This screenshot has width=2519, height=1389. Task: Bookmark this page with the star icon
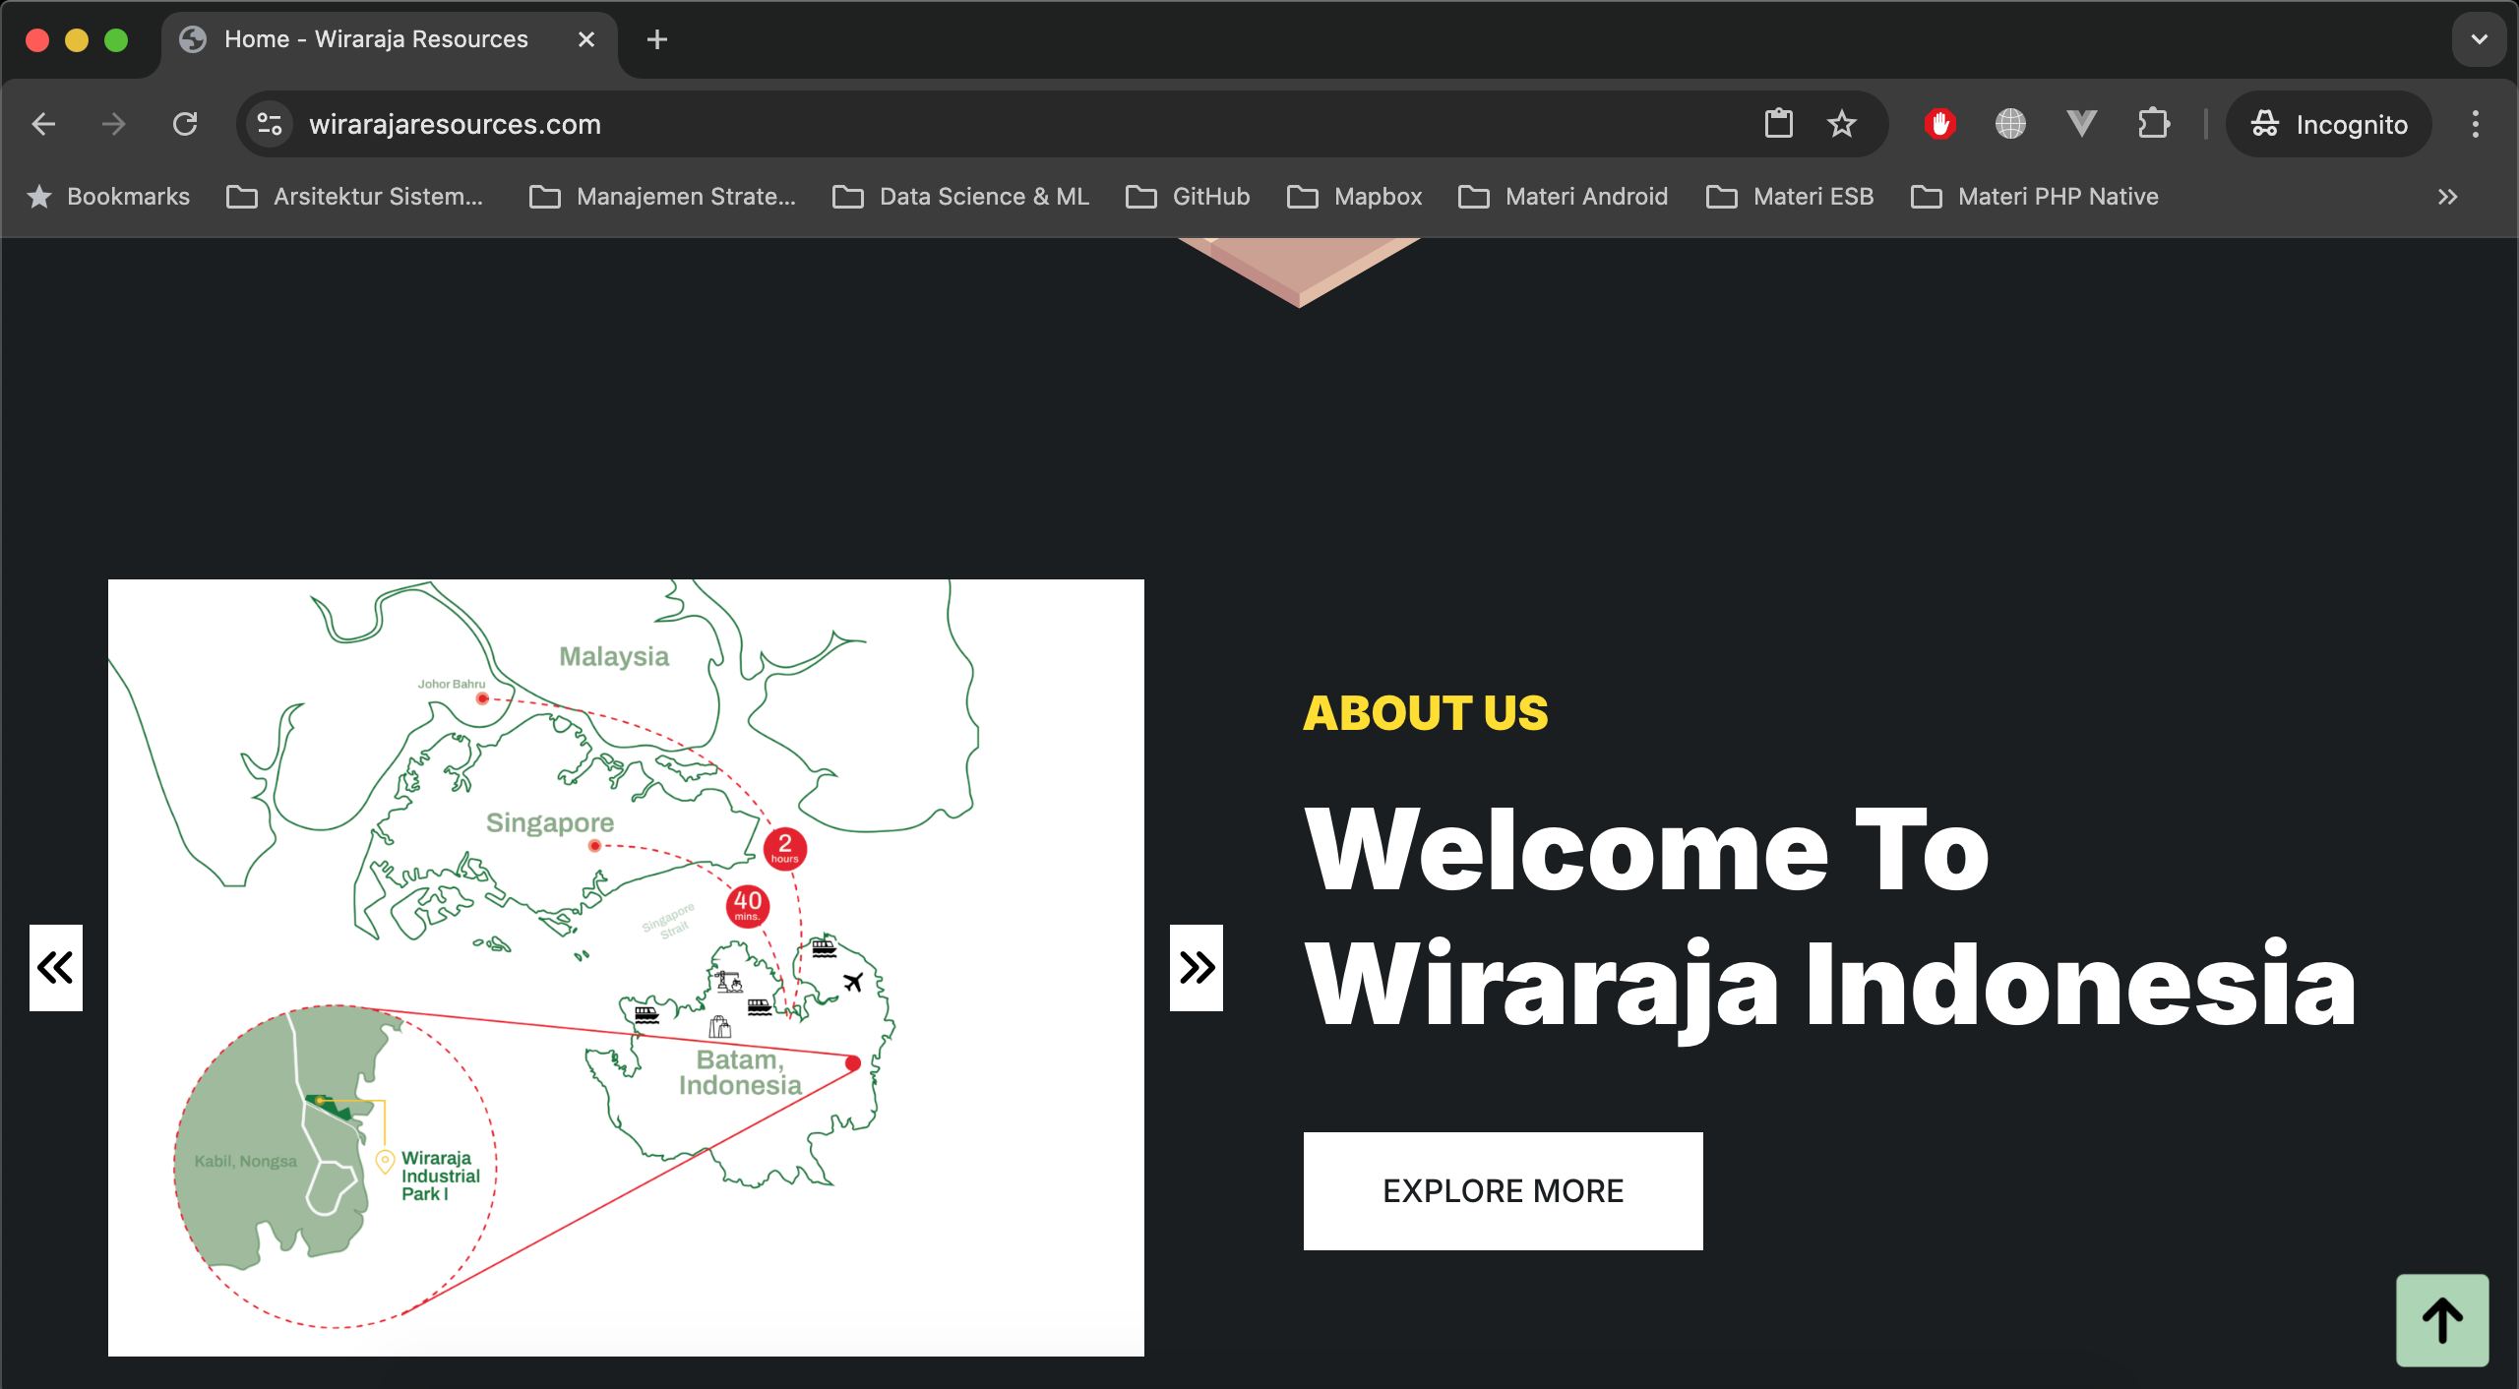tap(1842, 124)
